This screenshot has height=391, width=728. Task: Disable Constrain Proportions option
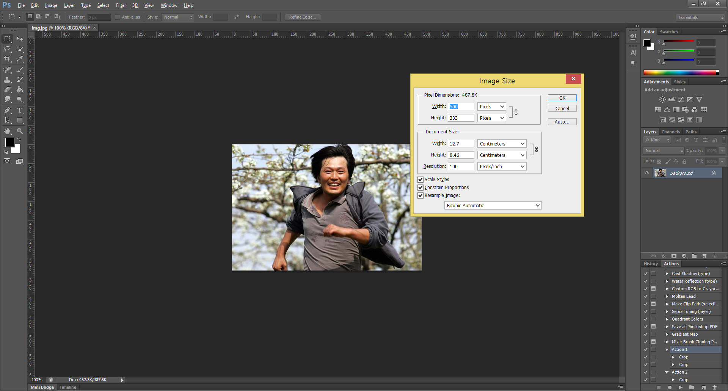(x=420, y=188)
